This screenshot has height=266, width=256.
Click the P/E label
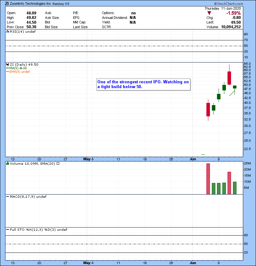point(76,13)
